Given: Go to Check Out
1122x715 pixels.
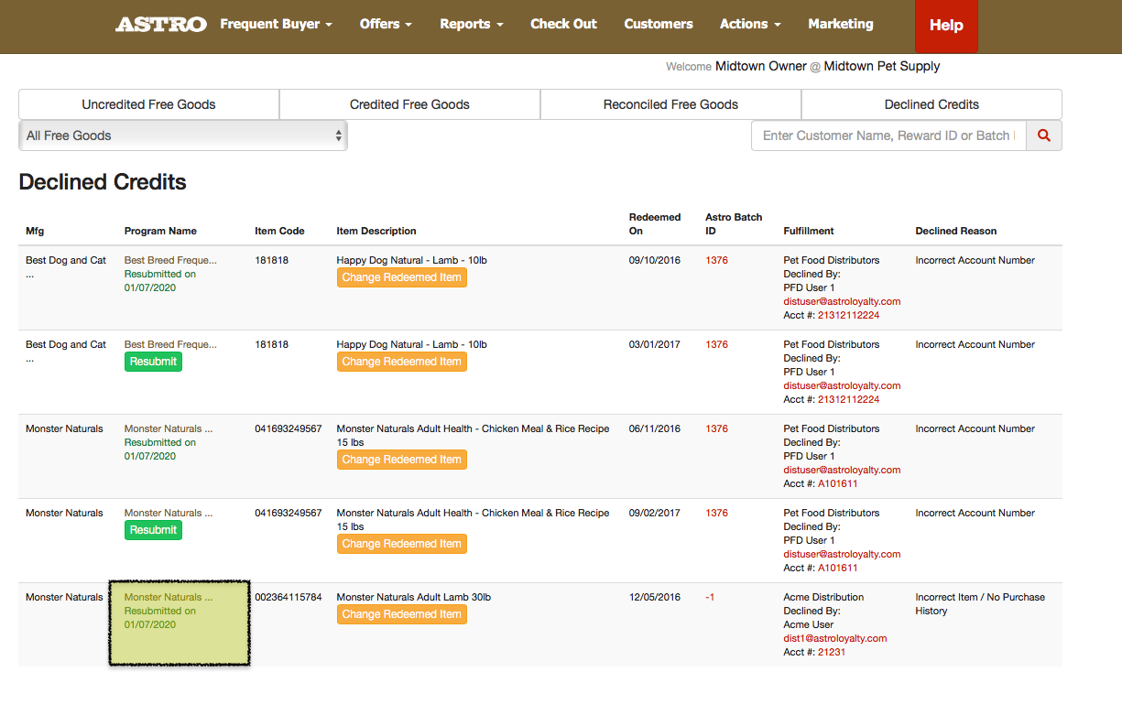Looking at the screenshot, I should point(563,25).
